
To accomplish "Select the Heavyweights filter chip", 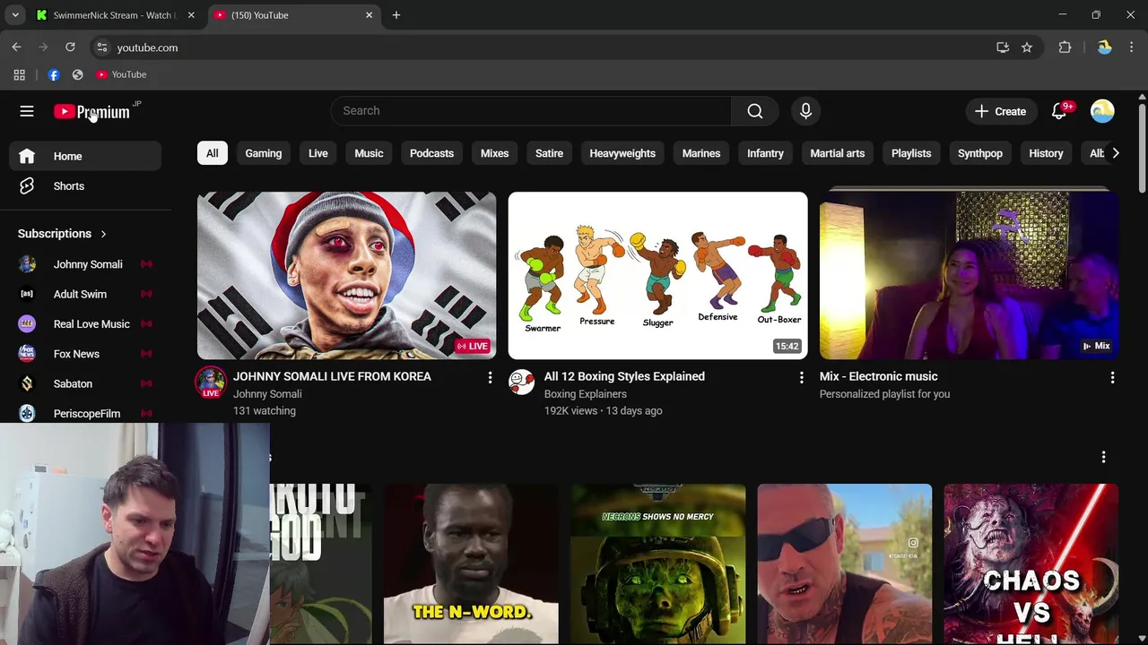I will (622, 153).
